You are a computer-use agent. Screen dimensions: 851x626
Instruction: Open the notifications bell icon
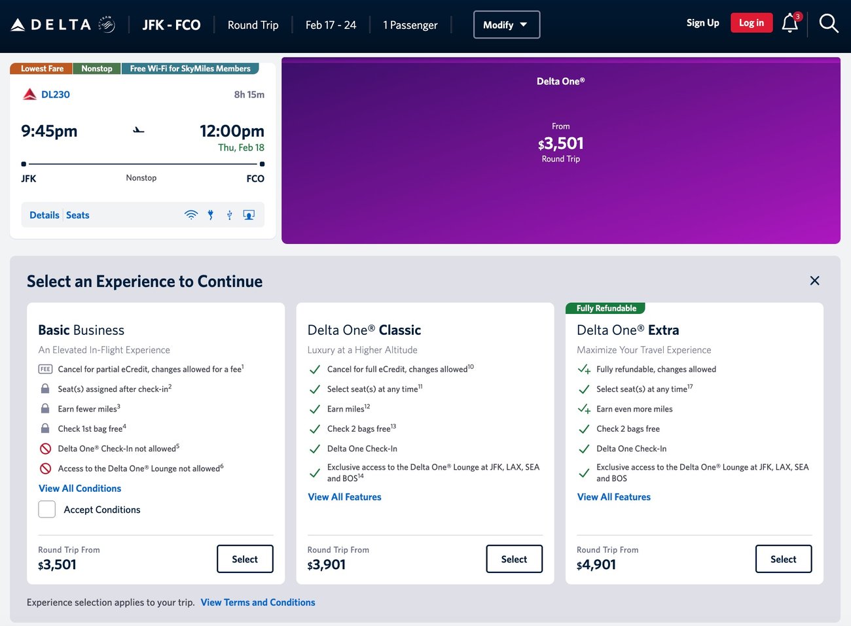pos(790,23)
